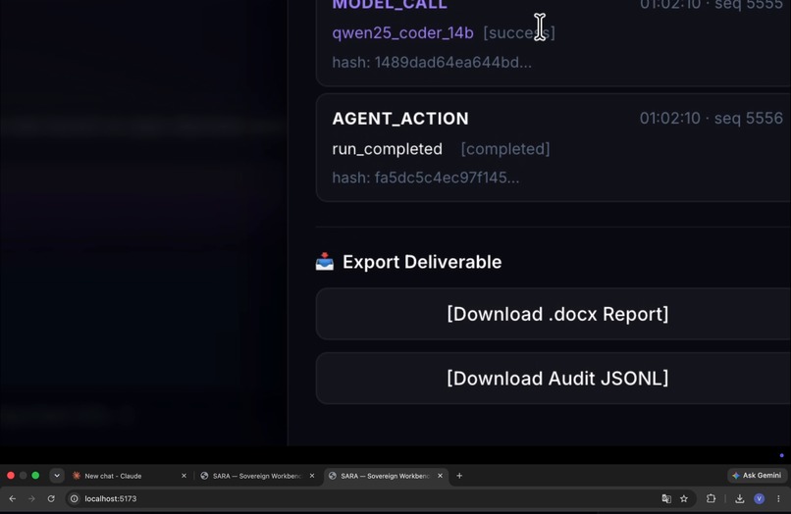
Task: Open the AGENT_ACTION event card heading
Action: (x=400, y=119)
